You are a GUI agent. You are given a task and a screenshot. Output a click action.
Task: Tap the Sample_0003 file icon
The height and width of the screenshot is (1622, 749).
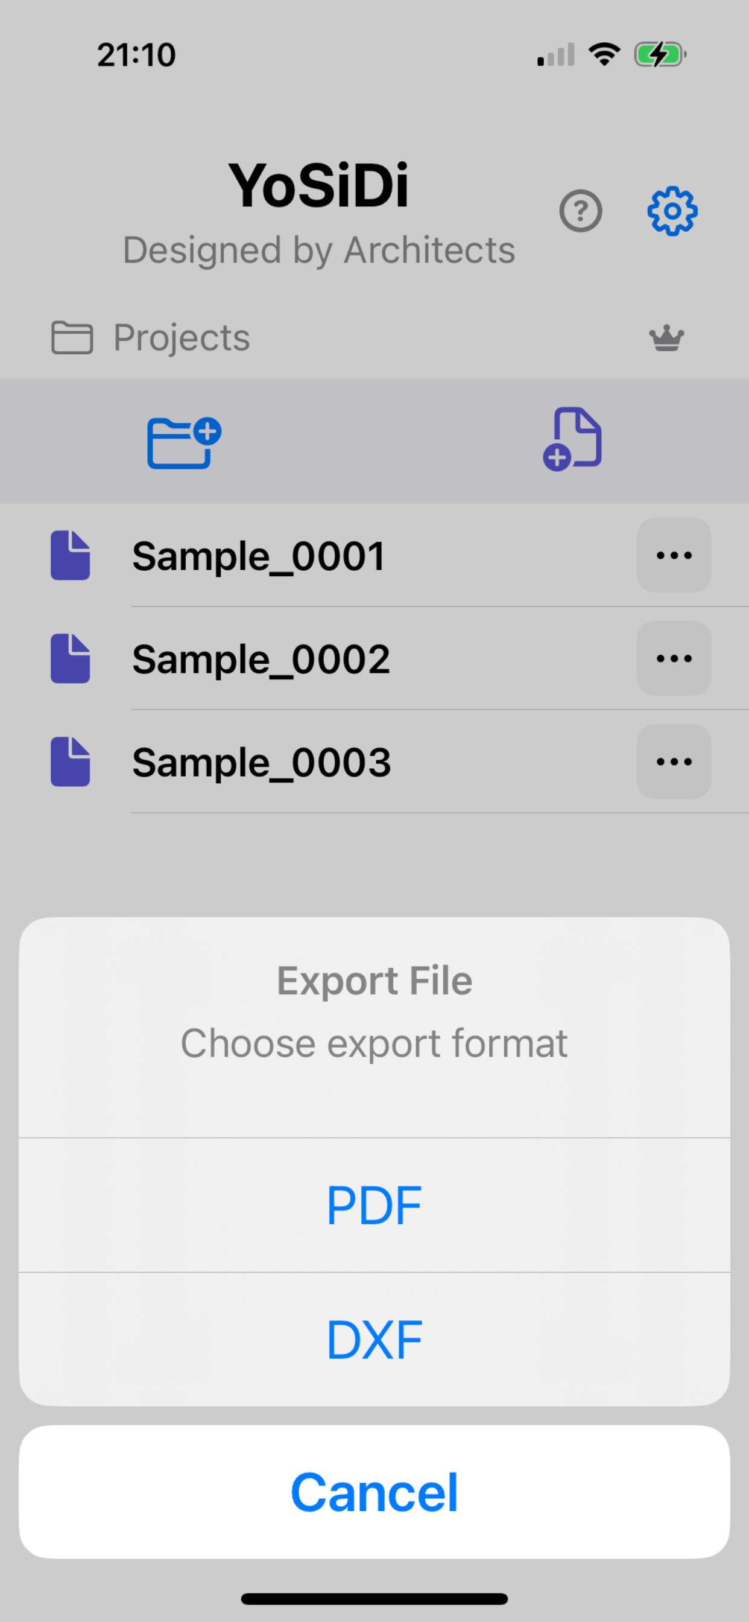71,762
